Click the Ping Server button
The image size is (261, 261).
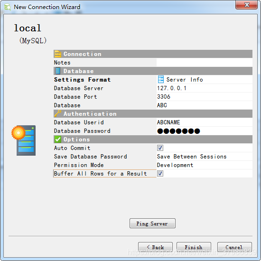152,224
